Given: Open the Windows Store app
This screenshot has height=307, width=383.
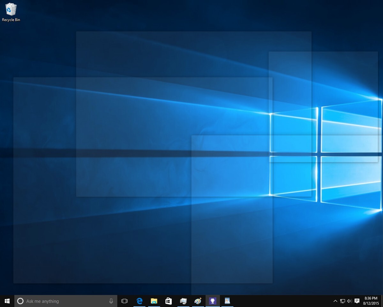Looking at the screenshot, I should [x=168, y=301].
